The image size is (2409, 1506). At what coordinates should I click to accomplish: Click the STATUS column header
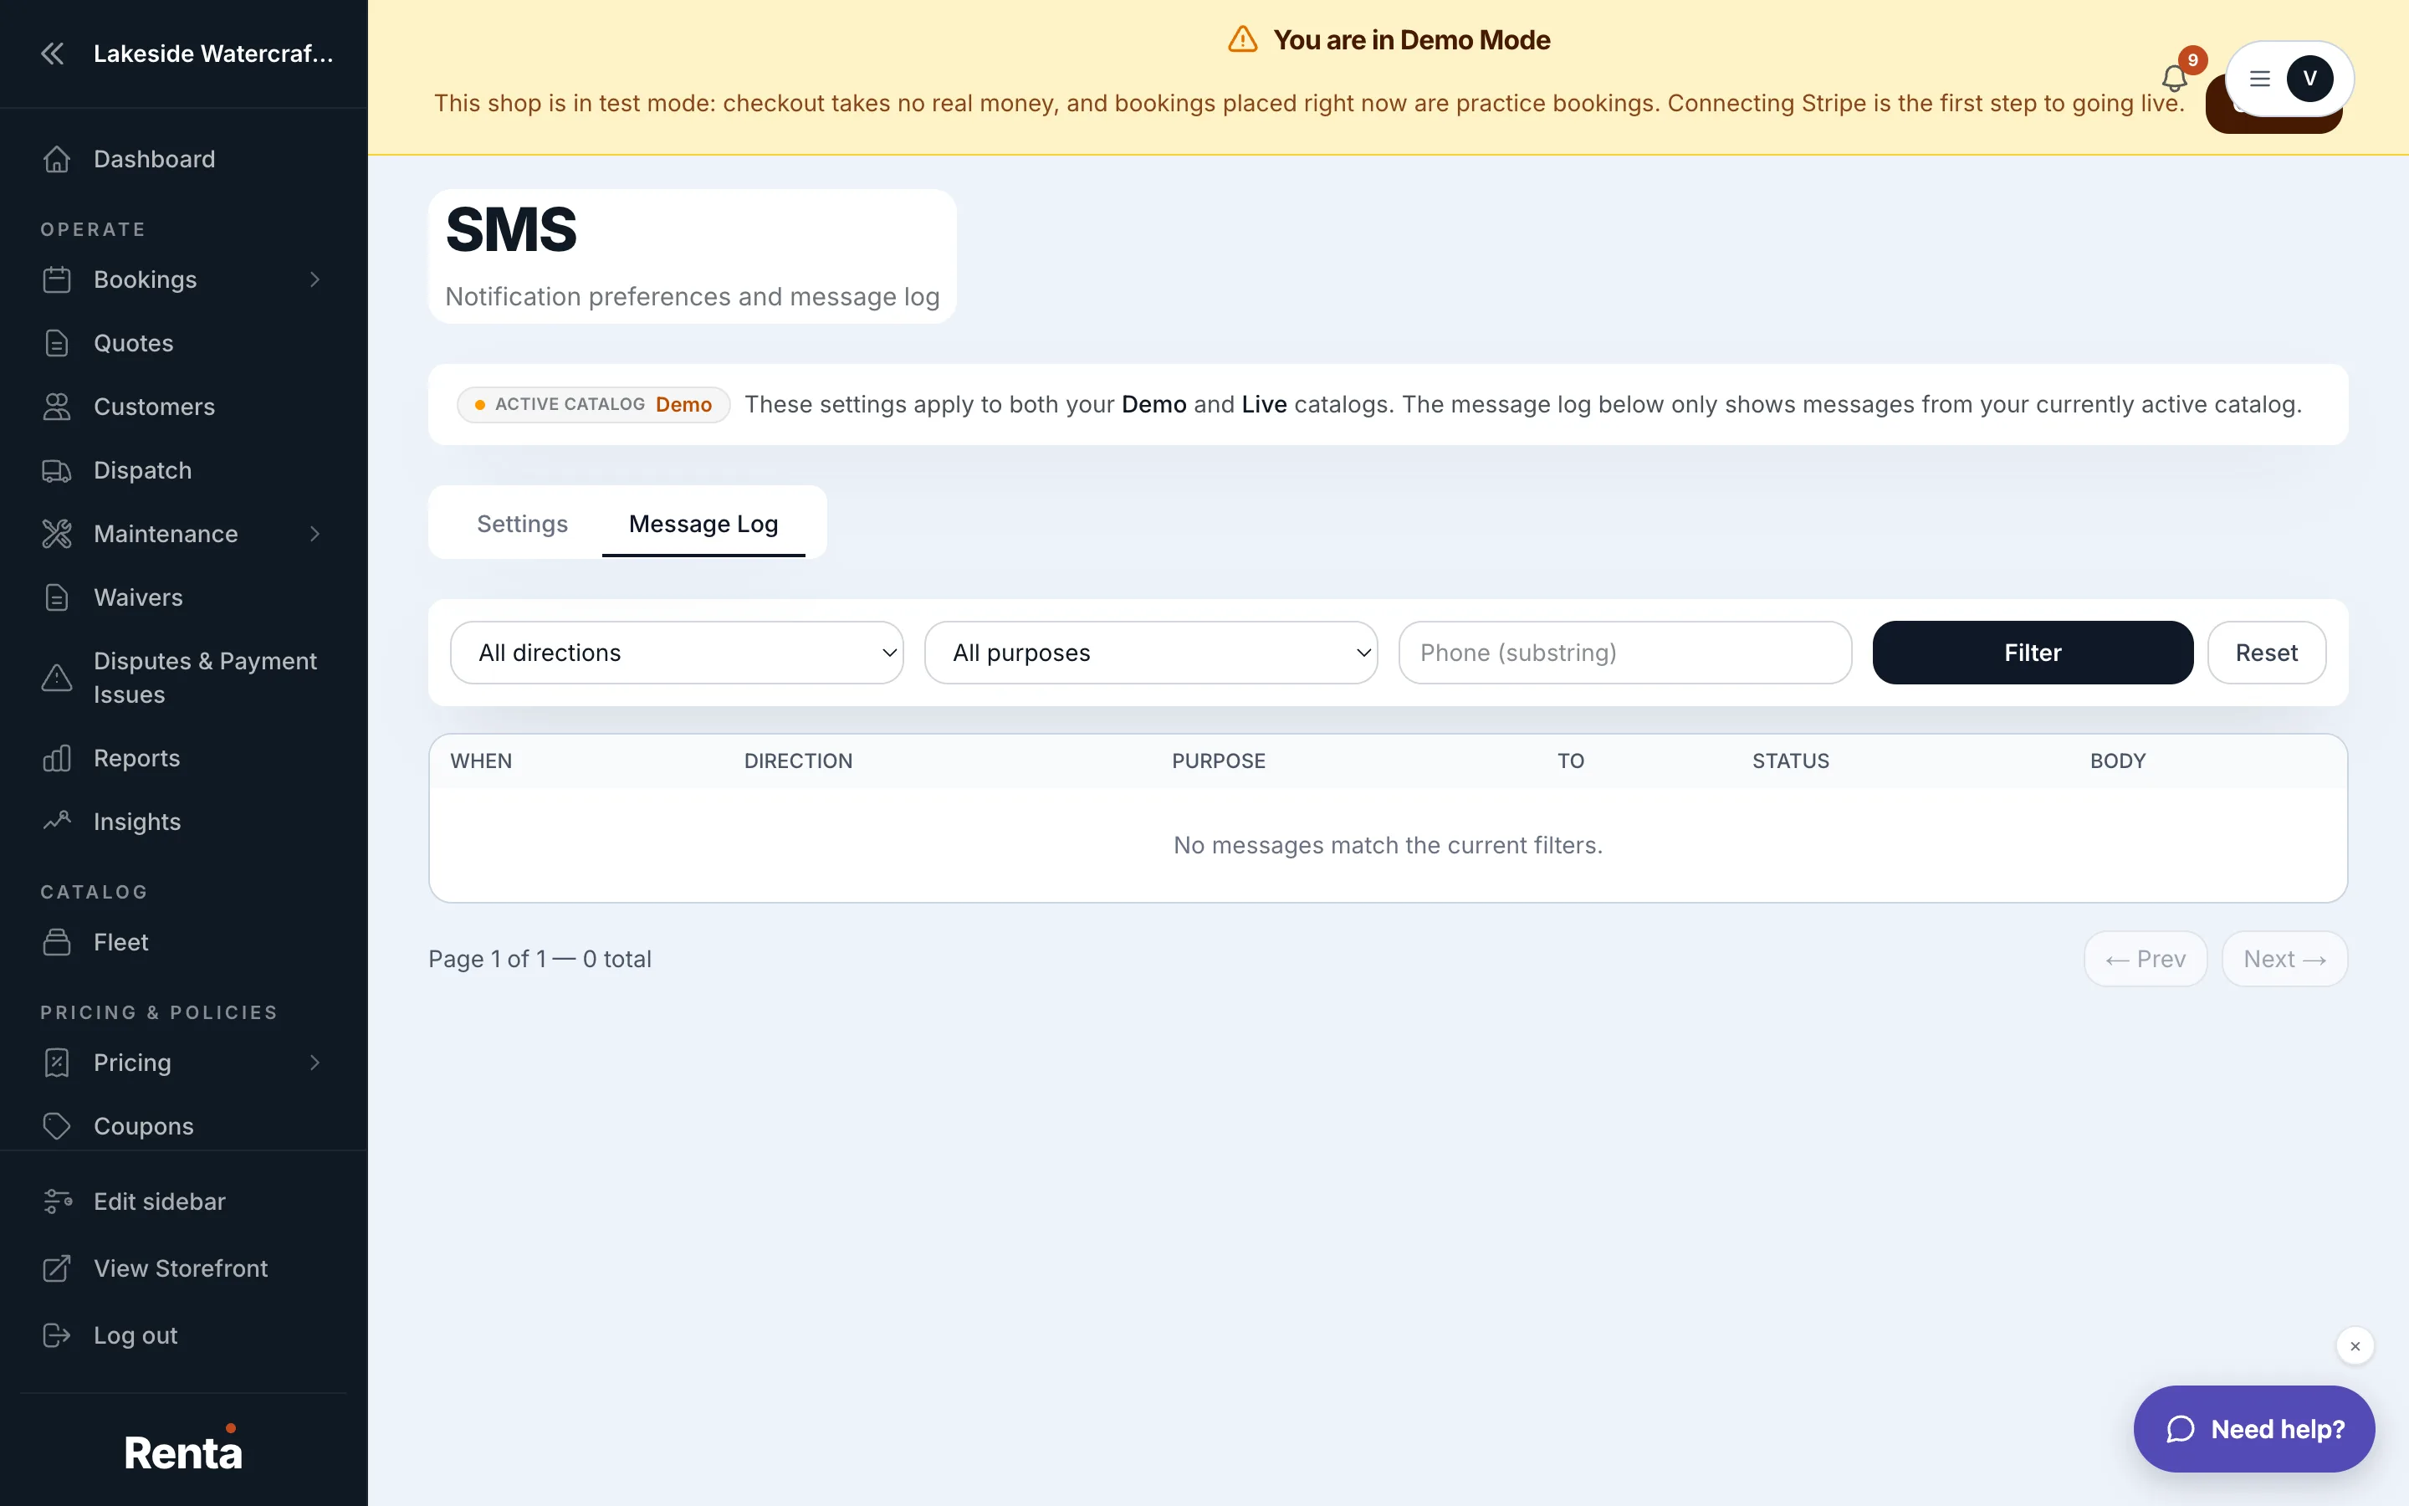click(1791, 761)
